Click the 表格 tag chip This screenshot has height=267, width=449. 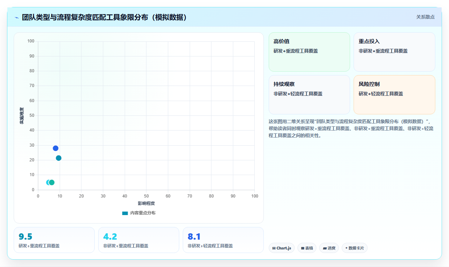click(307, 248)
